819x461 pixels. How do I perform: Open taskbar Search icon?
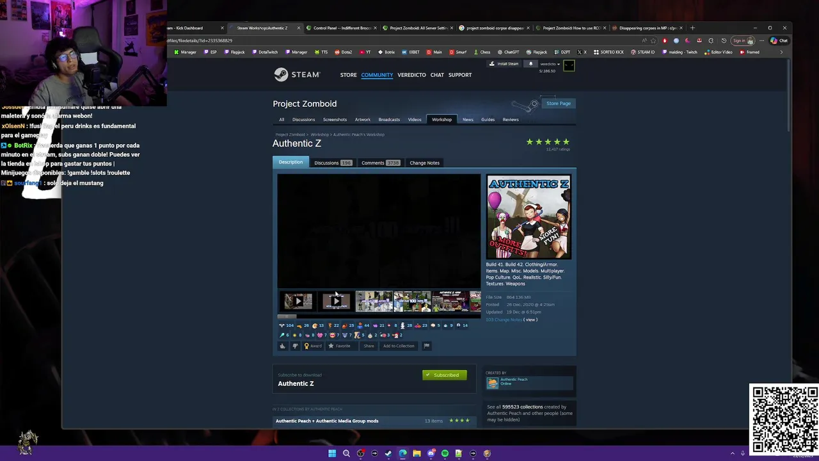pos(346,453)
